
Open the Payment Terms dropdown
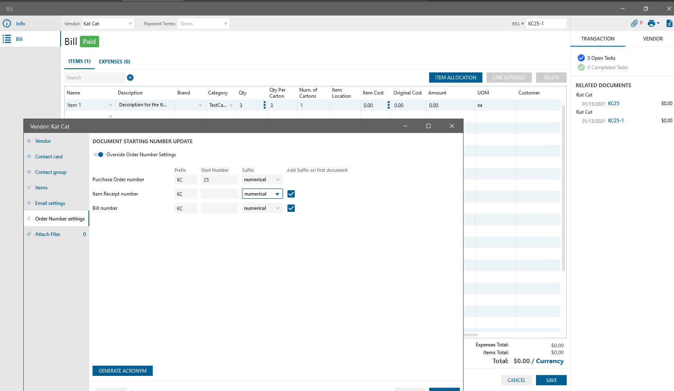(x=225, y=24)
